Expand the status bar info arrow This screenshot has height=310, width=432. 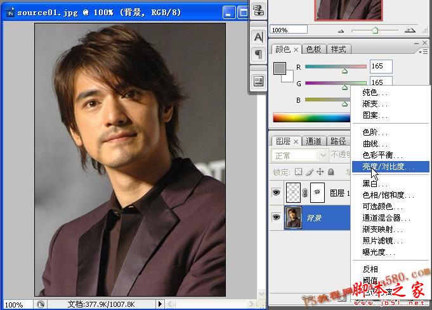(160, 304)
